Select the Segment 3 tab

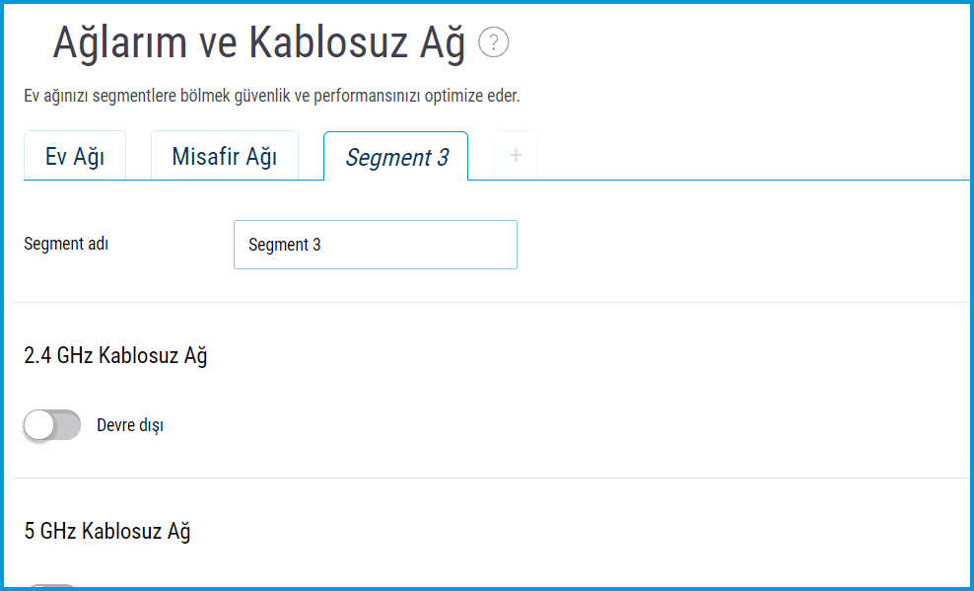(396, 157)
